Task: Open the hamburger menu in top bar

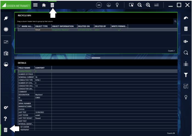Action: (x=35, y=5)
